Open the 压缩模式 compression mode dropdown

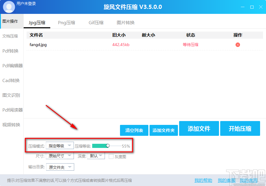point(60,145)
